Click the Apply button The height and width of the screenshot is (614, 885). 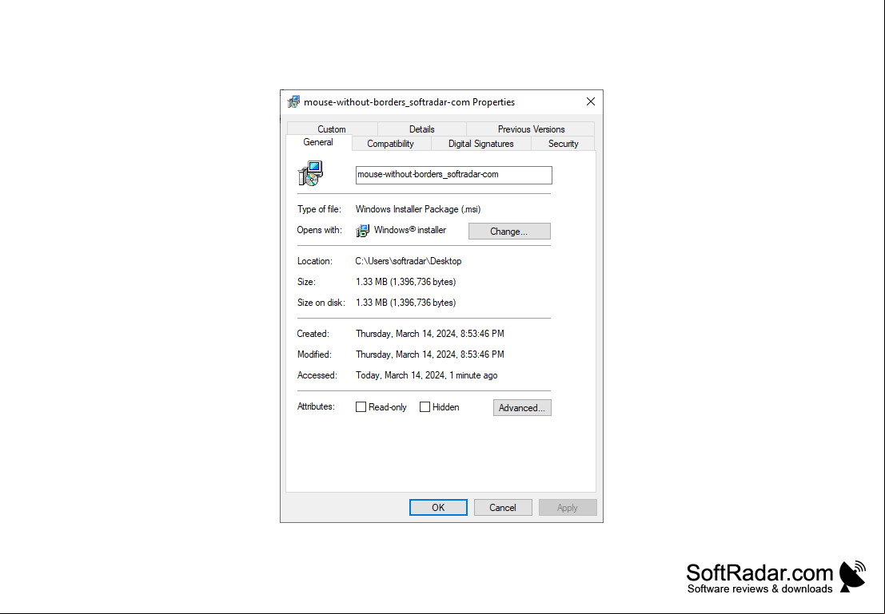click(568, 508)
